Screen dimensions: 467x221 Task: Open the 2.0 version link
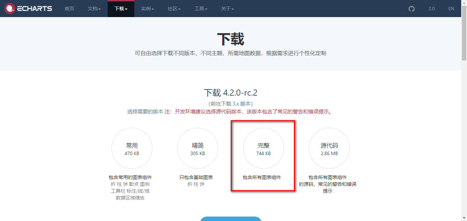point(431,9)
